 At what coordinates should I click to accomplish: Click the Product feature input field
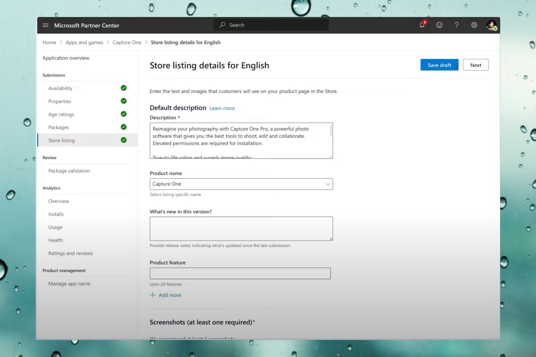240,273
